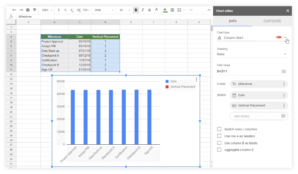
Task: Switch to the DATA tab
Action: tap(233, 21)
